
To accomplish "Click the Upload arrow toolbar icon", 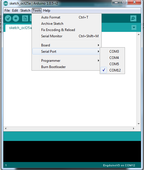I will (16, 19).
